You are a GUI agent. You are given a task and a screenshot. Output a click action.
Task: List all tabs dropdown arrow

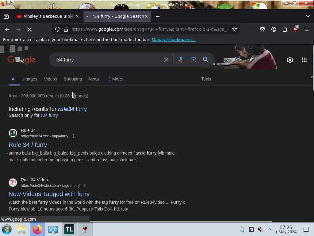[x=308, y=17]
